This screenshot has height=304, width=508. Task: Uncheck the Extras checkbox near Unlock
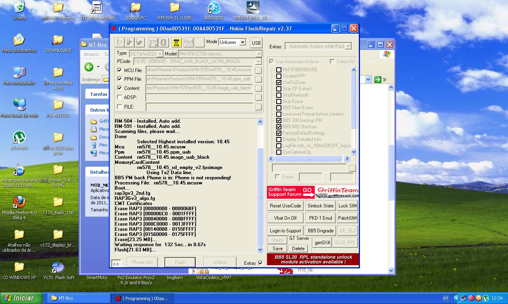tap(260, 263)
